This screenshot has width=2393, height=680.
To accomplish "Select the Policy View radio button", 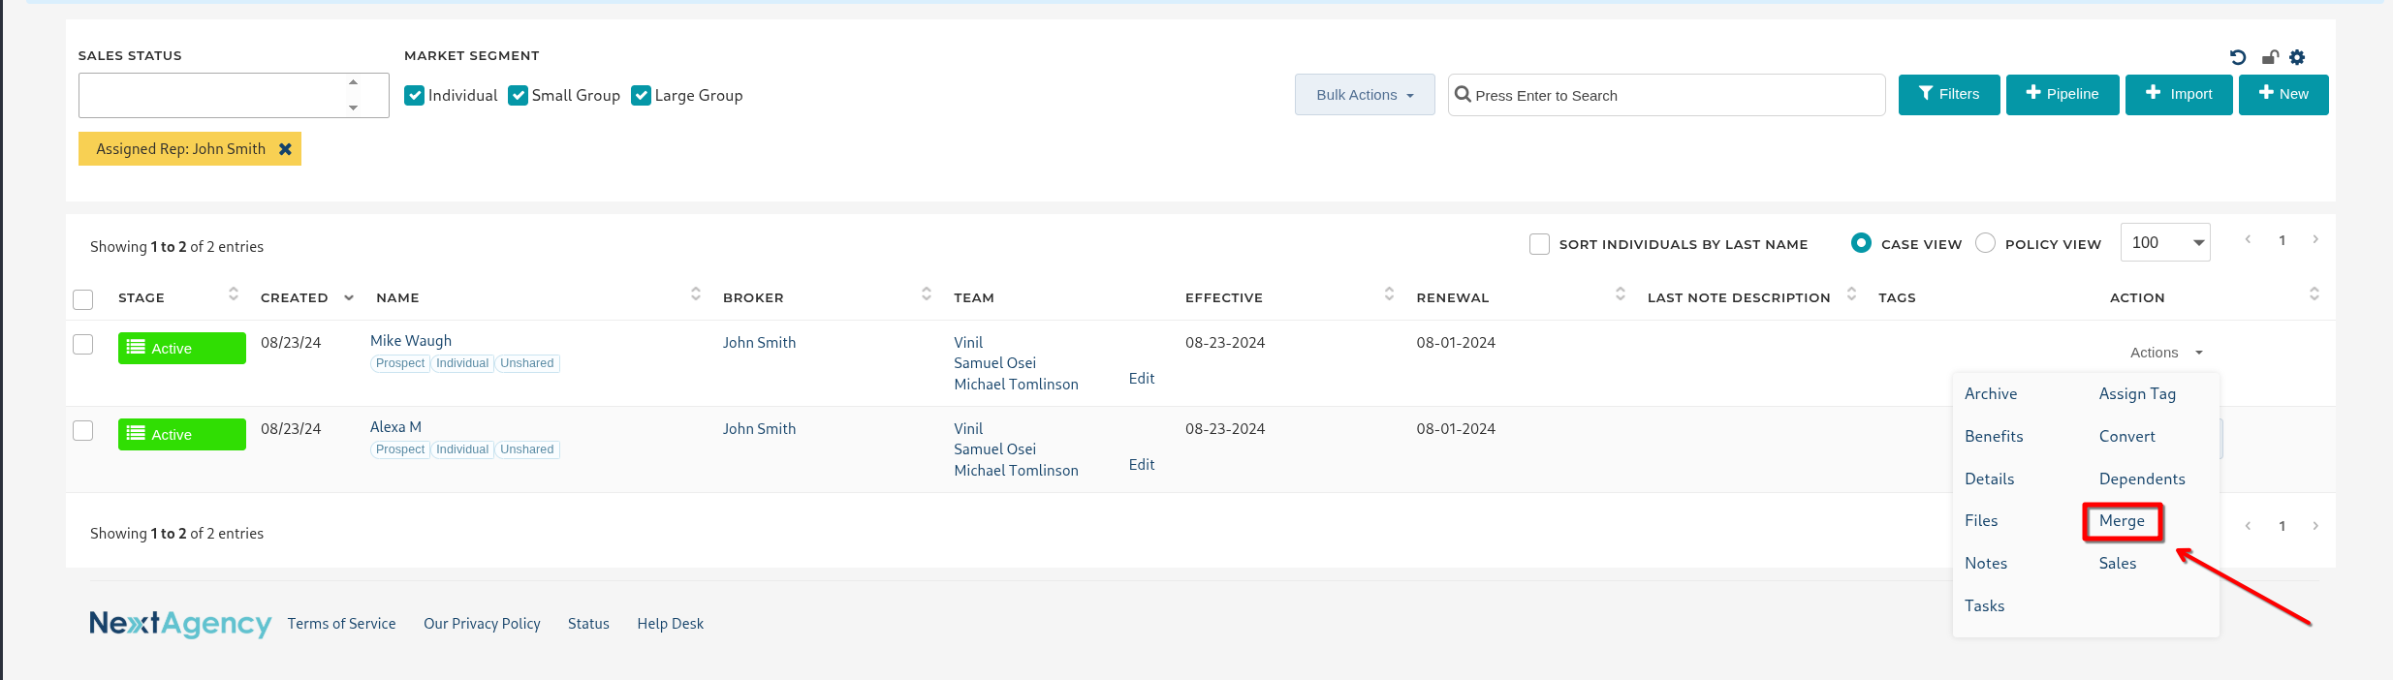I will [x=1985, y=243].
